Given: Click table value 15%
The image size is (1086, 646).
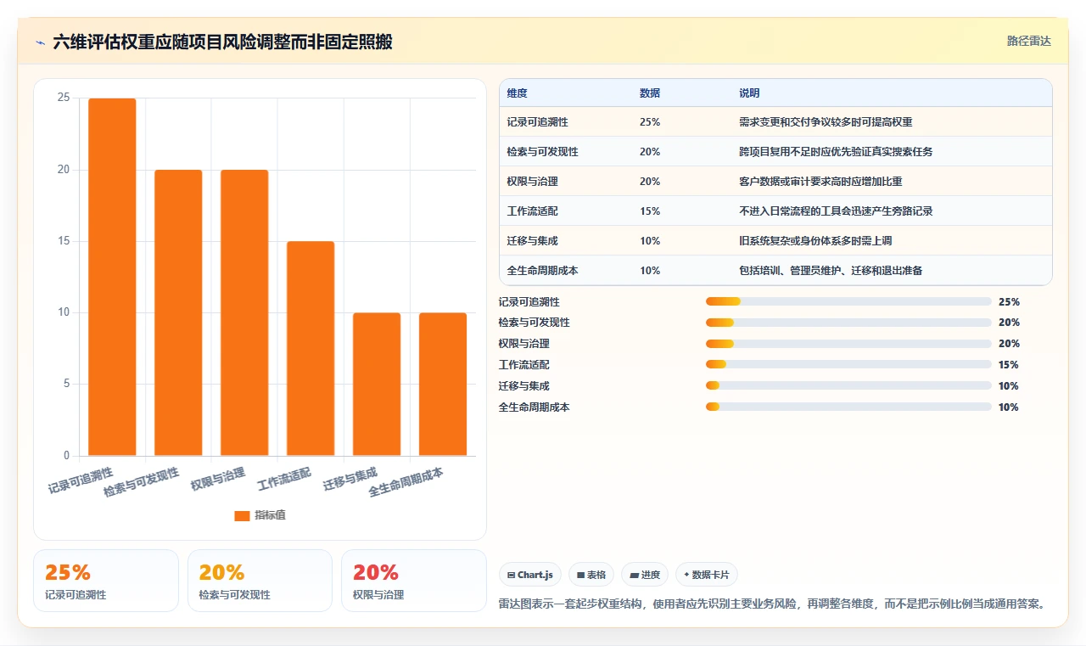Looking at the screenshot, I should (x=650, y=211).
